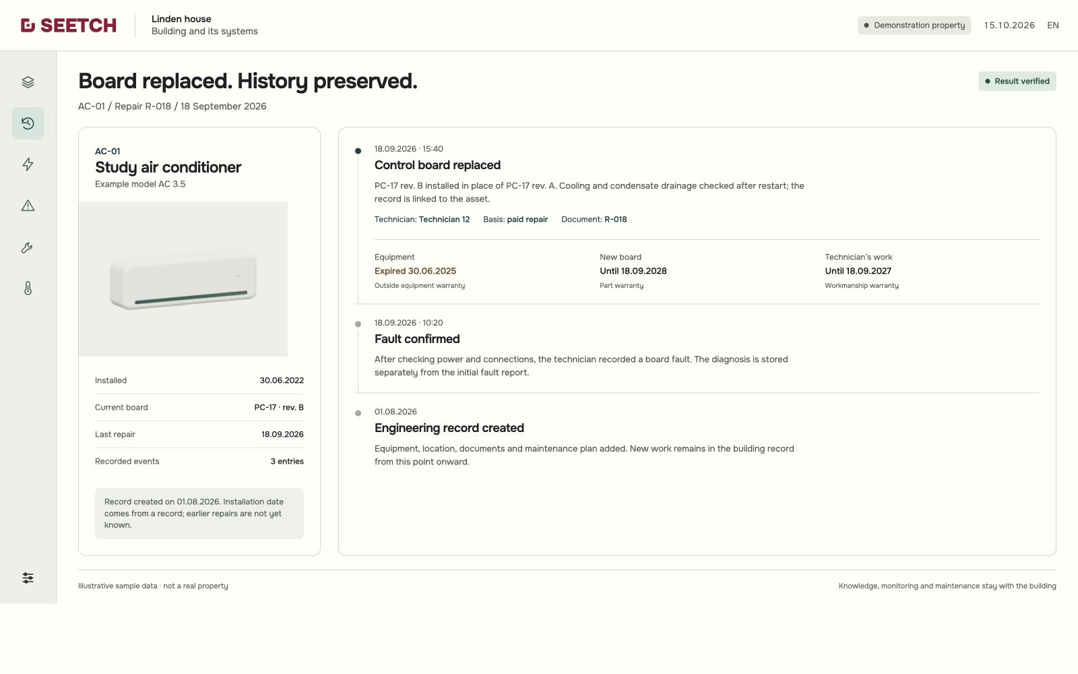Switch language via EN selector

click(1053, 26)
